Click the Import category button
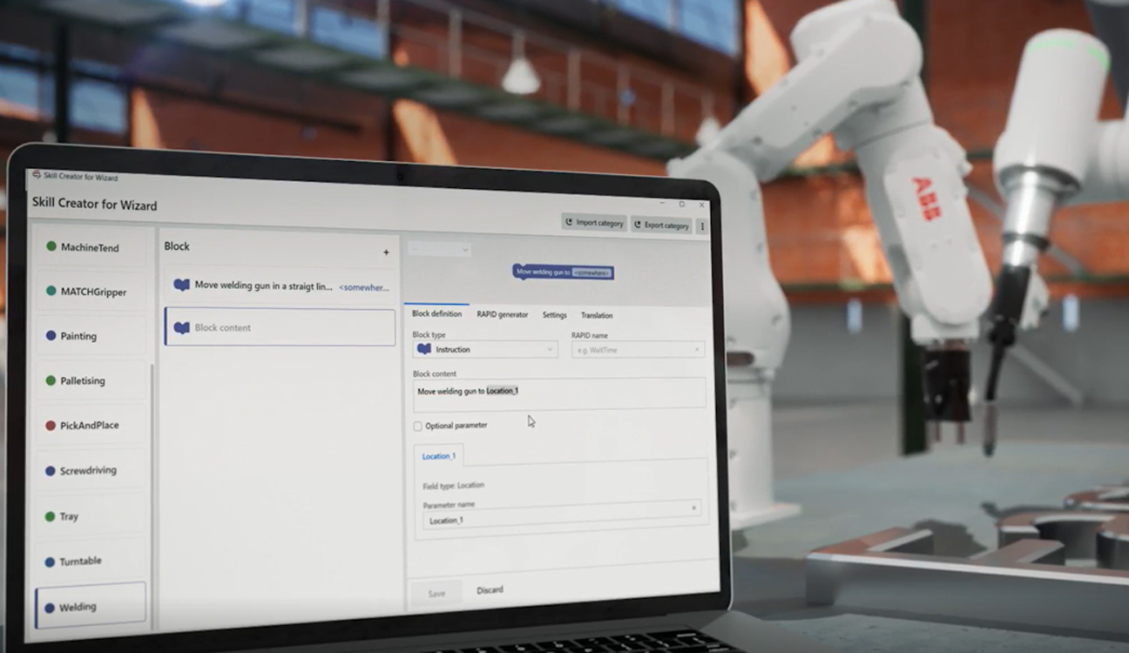1129x653 pixels. (594, 223)
